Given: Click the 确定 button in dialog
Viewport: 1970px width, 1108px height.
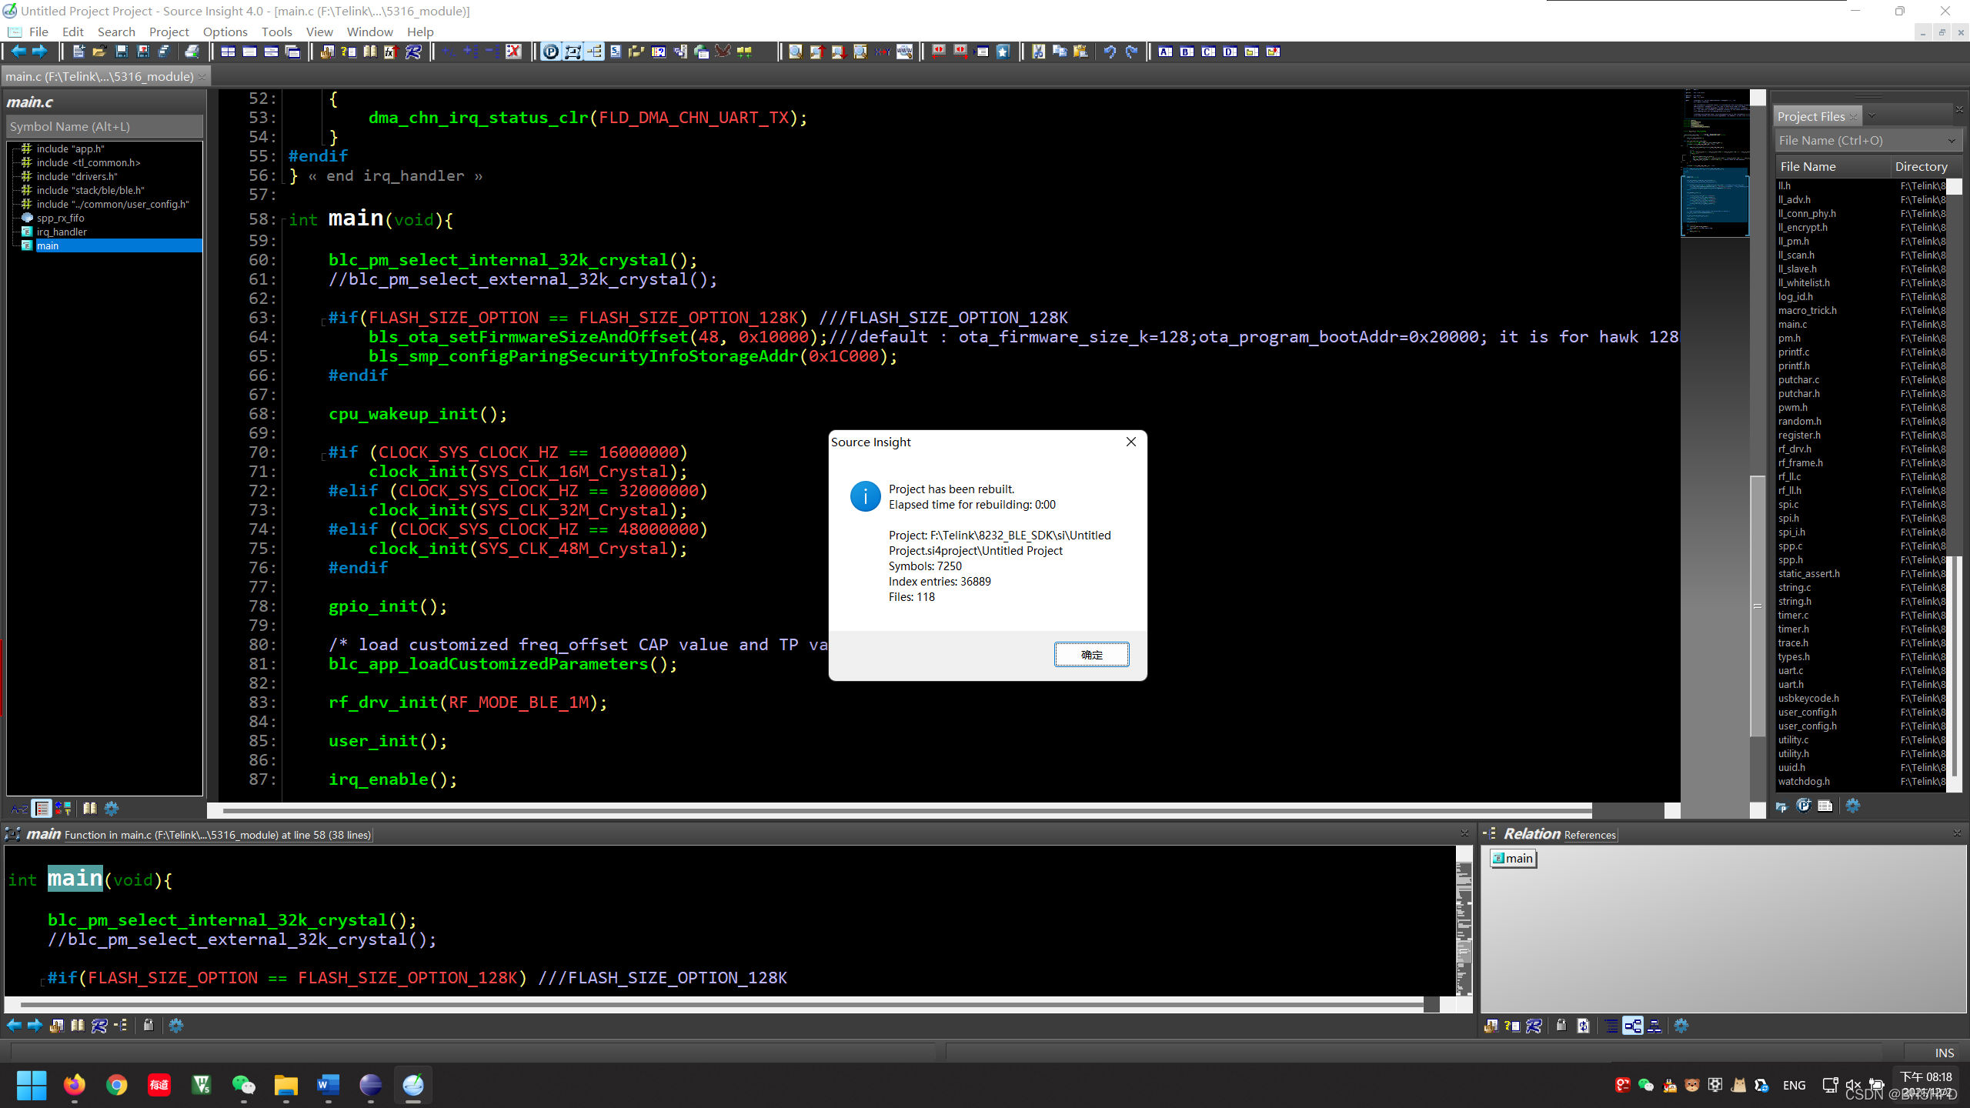Looking at the screenshot, I should (x=1091, y=655).
